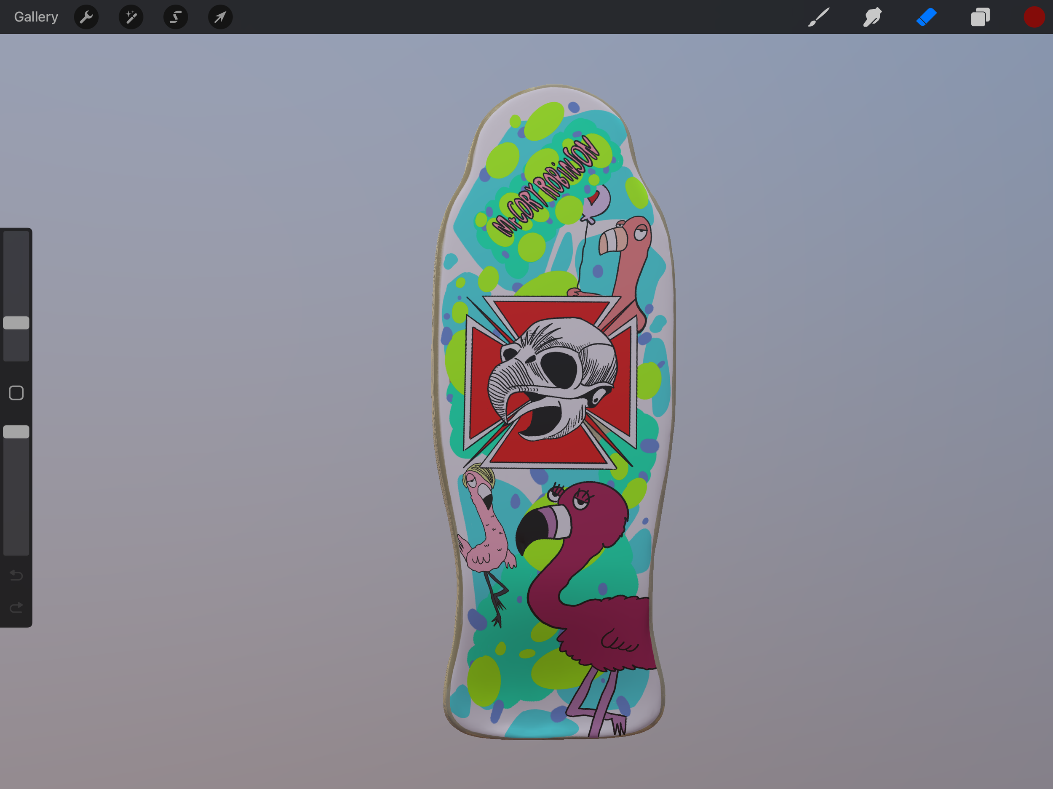Open the Actions wrench menu
Image resolution: width=1053 pixels, height=789 pixels.
(86, 17)
